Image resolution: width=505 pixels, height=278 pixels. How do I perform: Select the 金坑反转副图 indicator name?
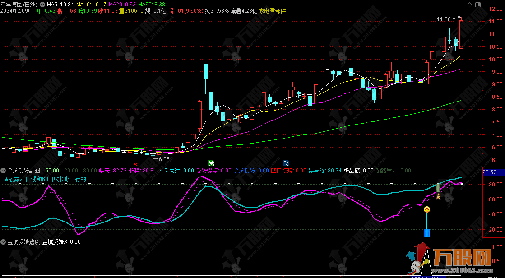click(23, 171)
